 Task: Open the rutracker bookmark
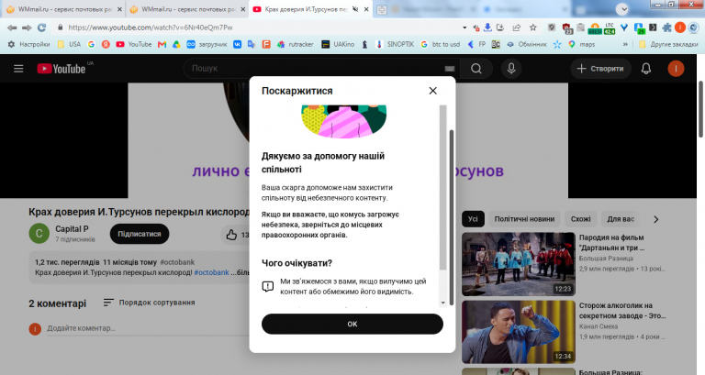[295, 44]
